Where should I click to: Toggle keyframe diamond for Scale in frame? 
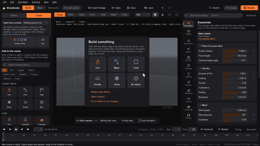[x=254, y=51]
